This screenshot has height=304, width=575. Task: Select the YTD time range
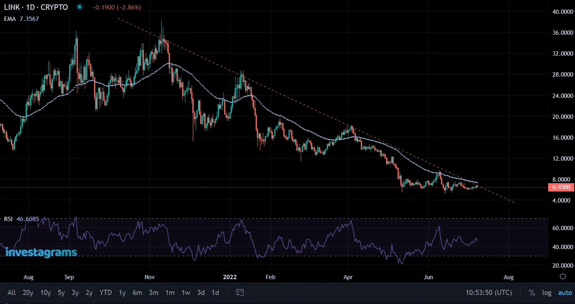pyautogui.click(x=105, y=293)
